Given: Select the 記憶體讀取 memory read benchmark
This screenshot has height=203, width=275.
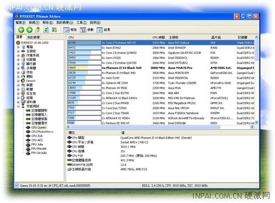Looking at the screenshot, I should [40, 111].
